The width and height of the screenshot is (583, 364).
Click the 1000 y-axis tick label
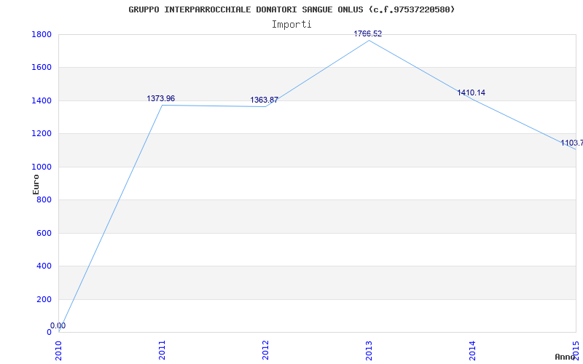(42, 167)
